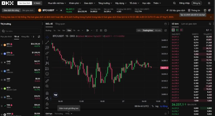
Task: Choose the brush drawing tool
Action: [x=47, y=53]
